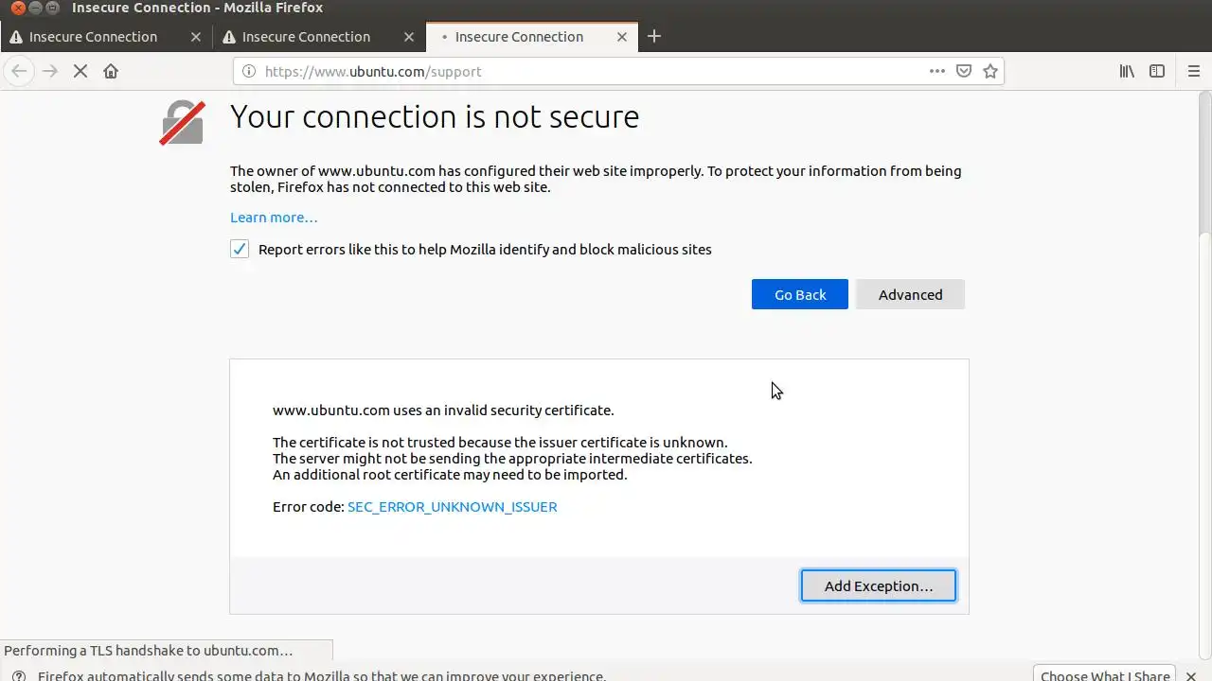This screenshot has height=681, width=1212.
Task: Open the Library icon in toolbar
Action: [x=1127, y=71]
